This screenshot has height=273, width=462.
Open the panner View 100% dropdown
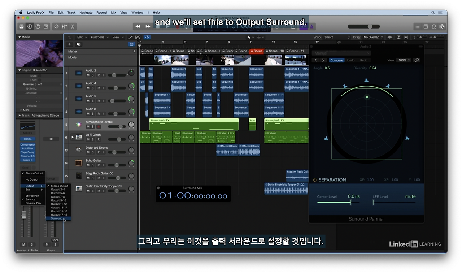pos(404,60)
